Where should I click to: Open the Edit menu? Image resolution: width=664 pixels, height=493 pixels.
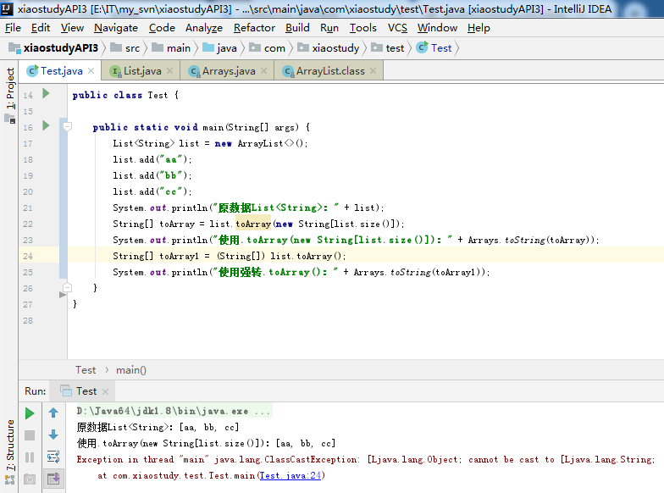click(41, 28)
